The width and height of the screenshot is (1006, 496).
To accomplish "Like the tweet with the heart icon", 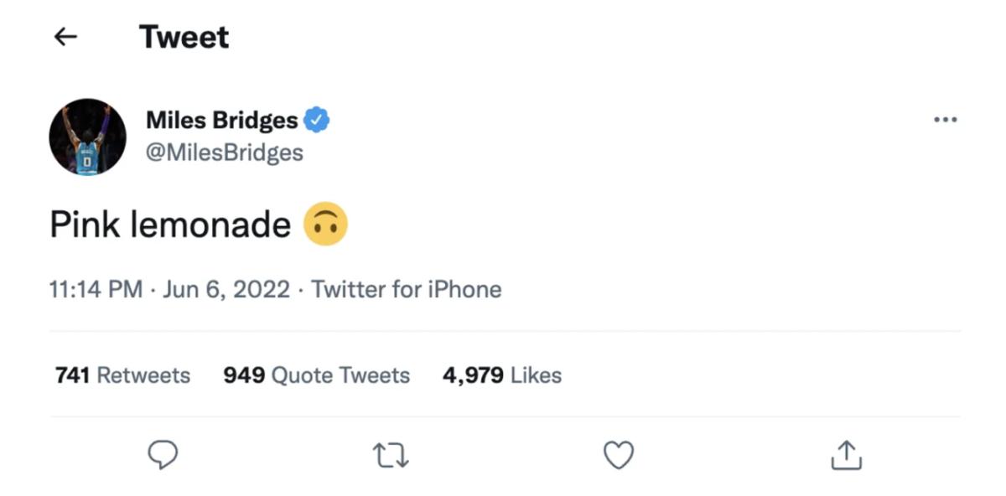I will tap(619, 455).
